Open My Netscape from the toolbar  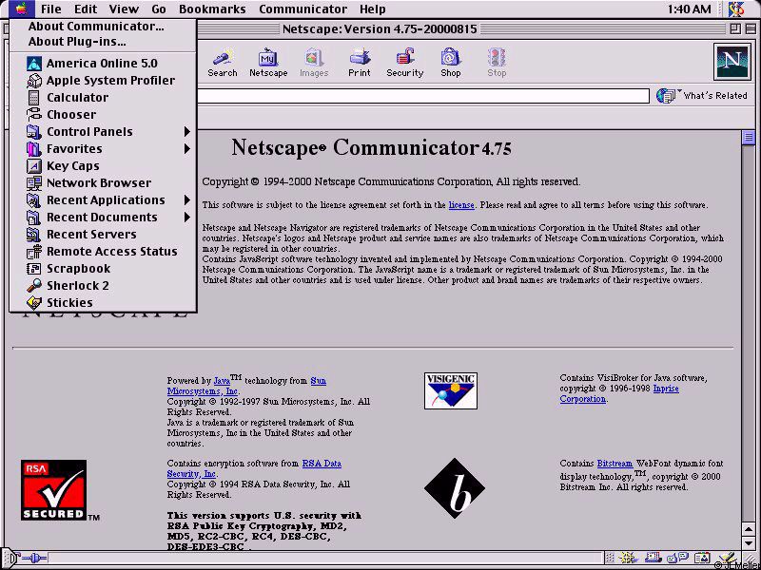268,64
